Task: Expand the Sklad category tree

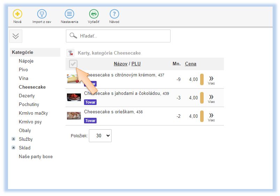Action: pos(14,148)
